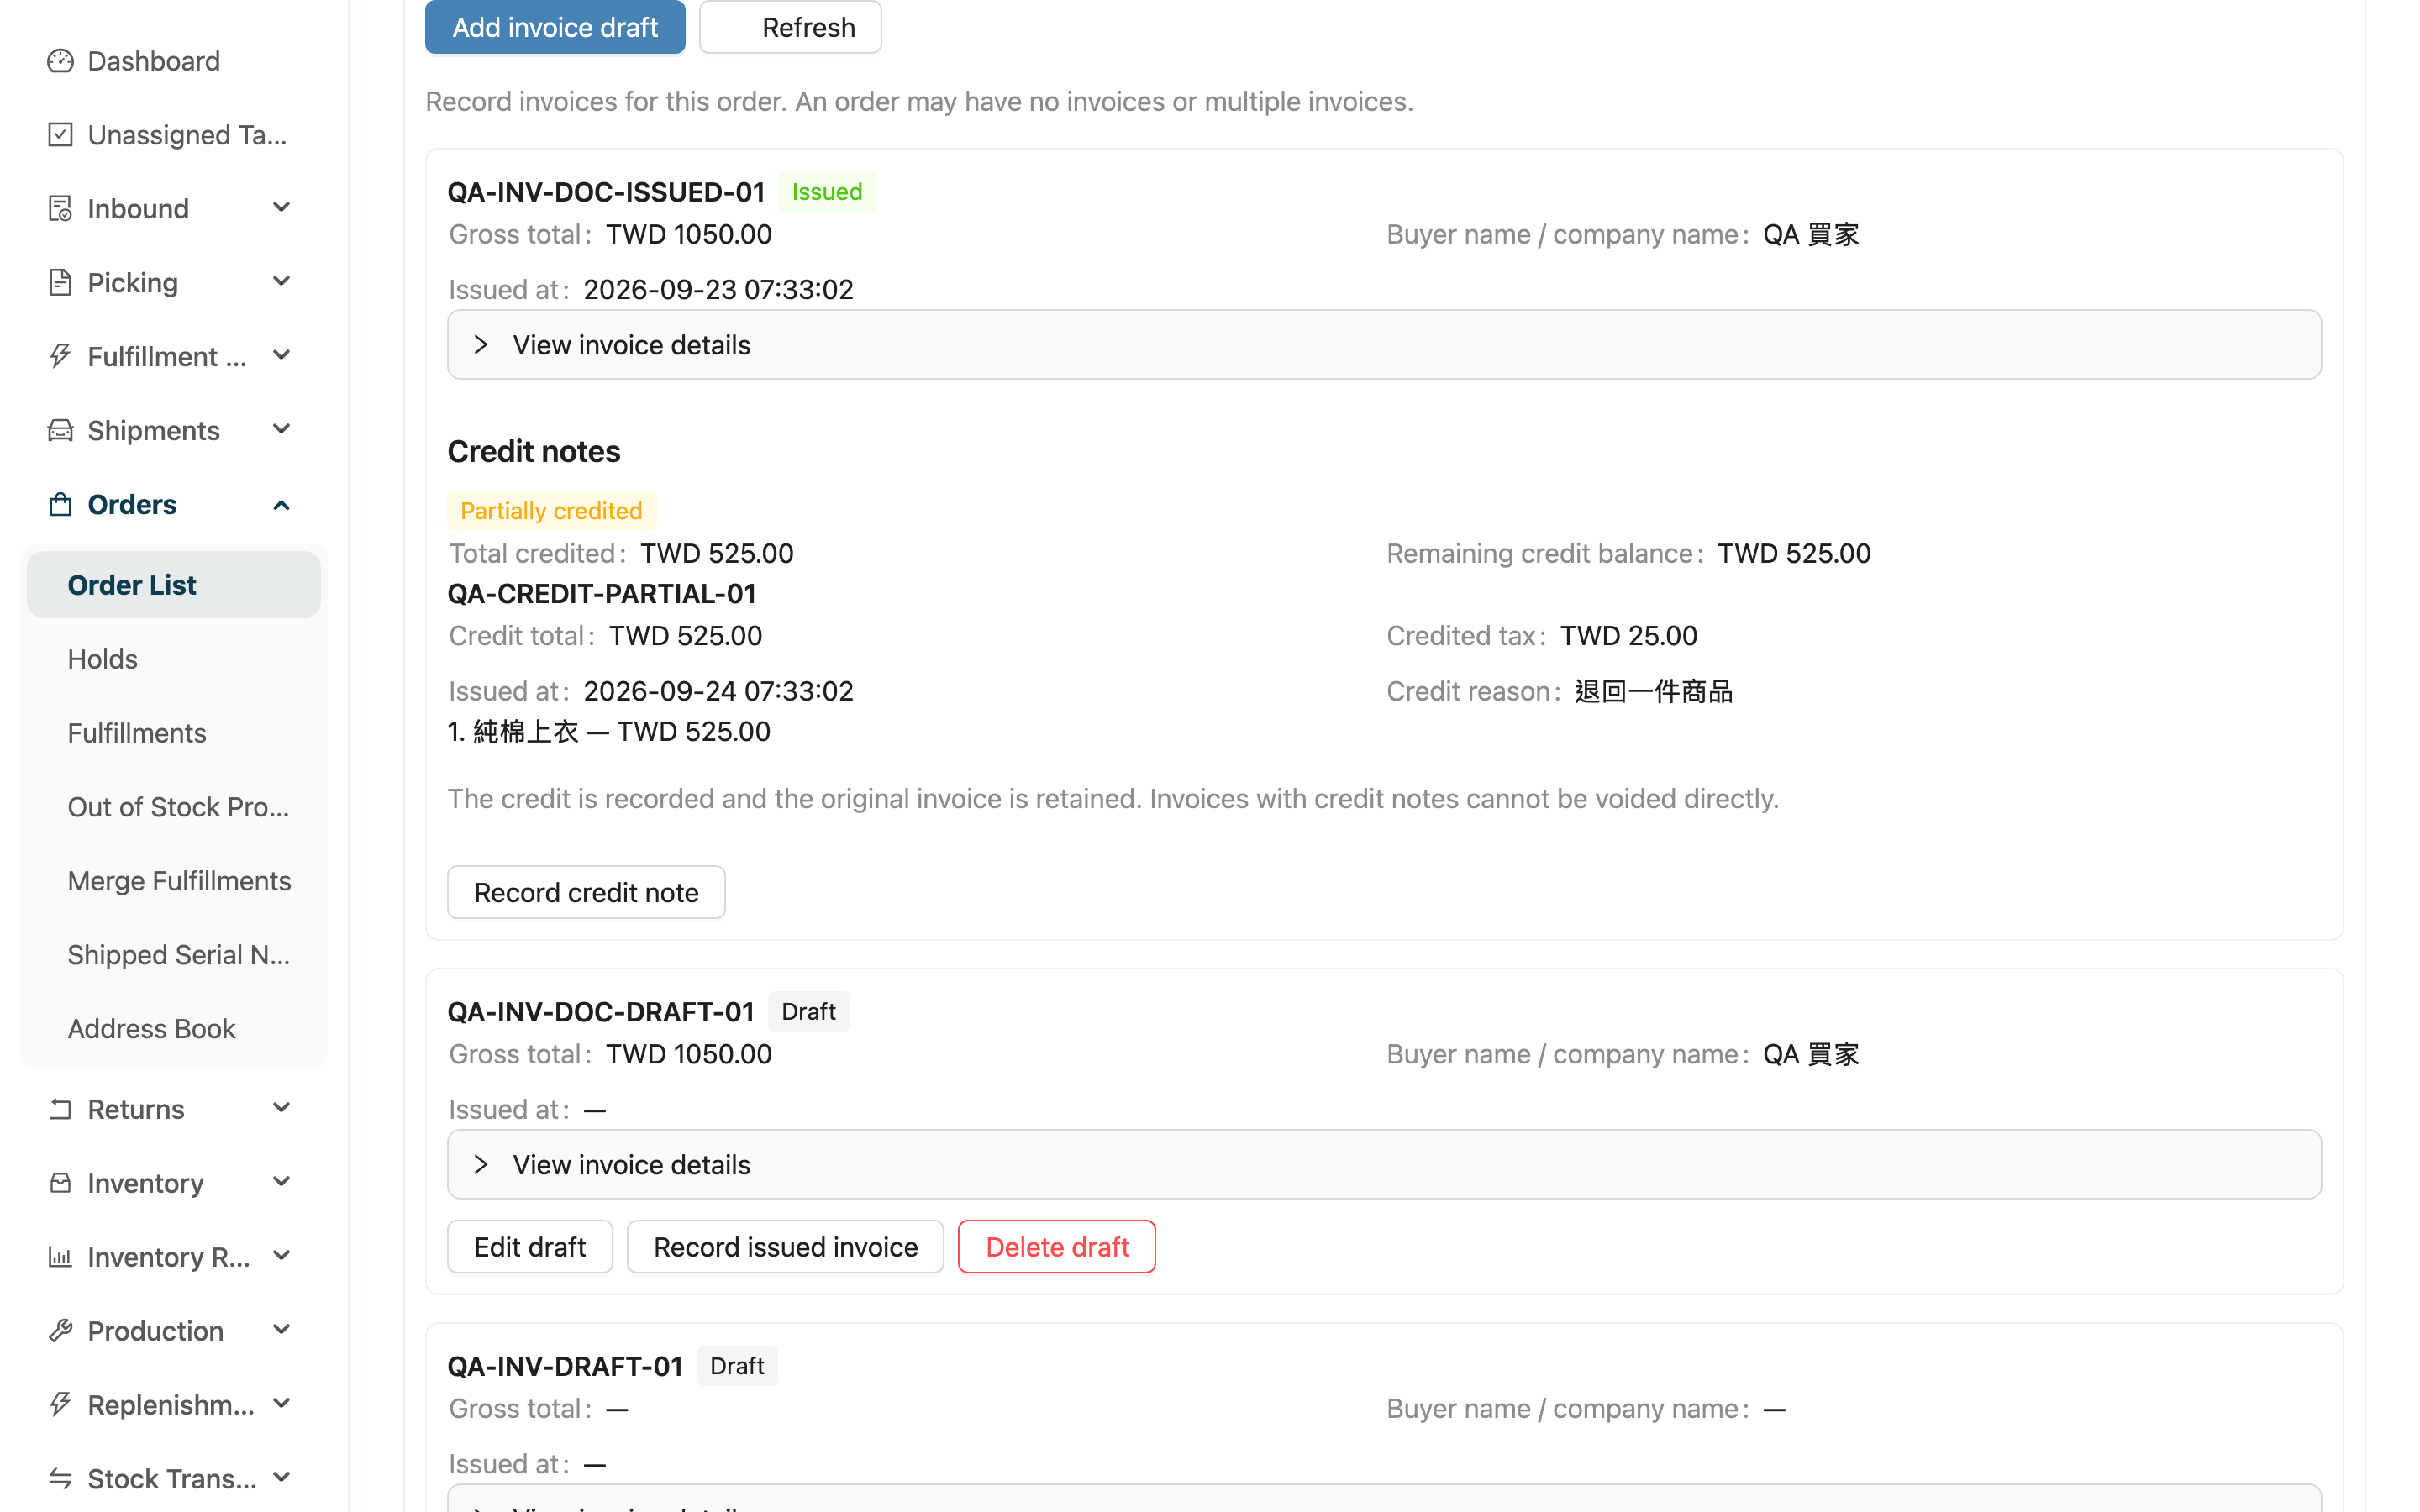Click Add invoice draft button

point(555,27)
